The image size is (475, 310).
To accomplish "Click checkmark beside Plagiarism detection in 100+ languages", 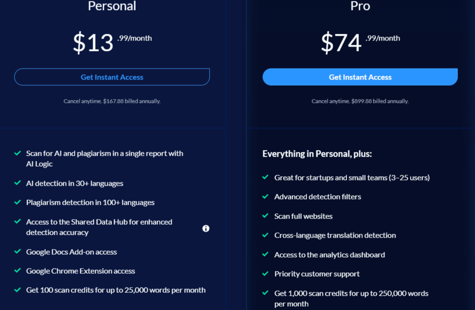I will click(x=18, y=202).
